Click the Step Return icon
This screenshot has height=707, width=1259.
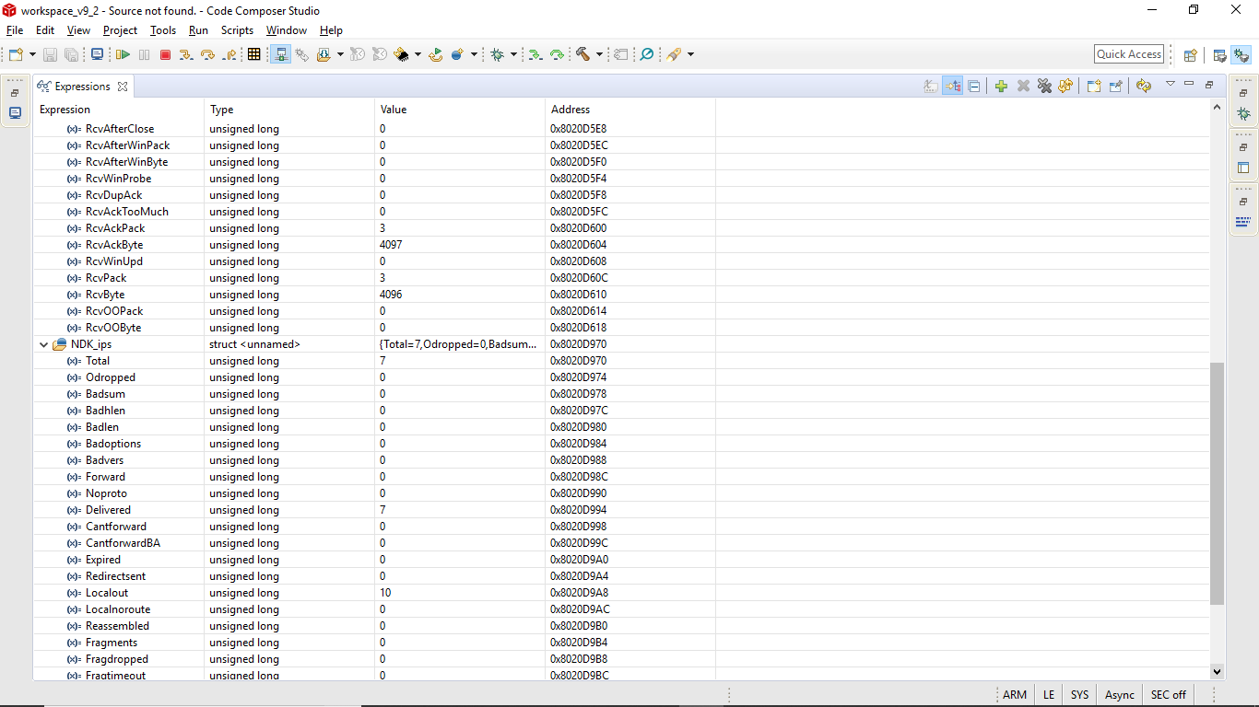pos(229,55)
